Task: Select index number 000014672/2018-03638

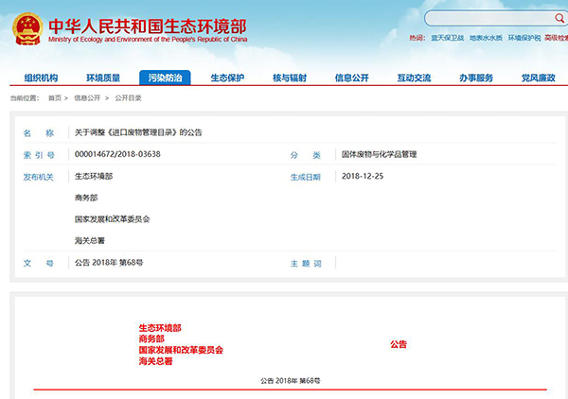Action: point(117,154)
